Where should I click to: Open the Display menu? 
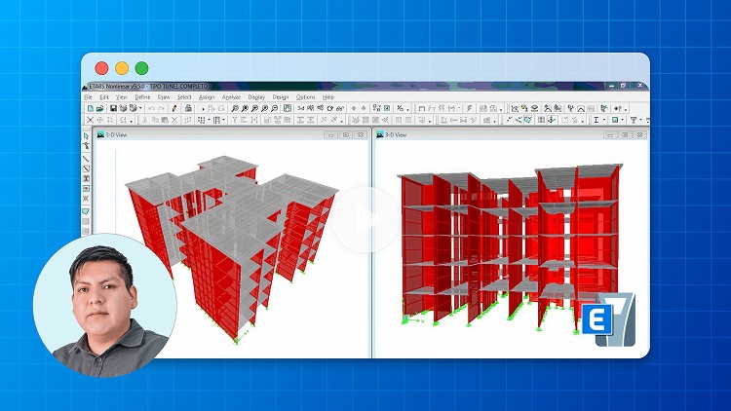pyautogui.click(x=256, y=97)
